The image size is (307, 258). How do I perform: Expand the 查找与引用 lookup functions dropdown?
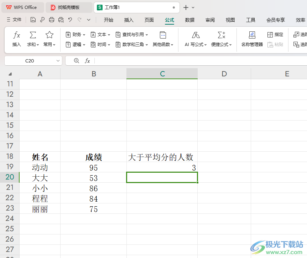[x=132, y=35]
